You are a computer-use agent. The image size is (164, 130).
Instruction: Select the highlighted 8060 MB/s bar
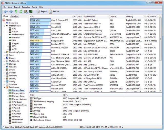(40, 41)
